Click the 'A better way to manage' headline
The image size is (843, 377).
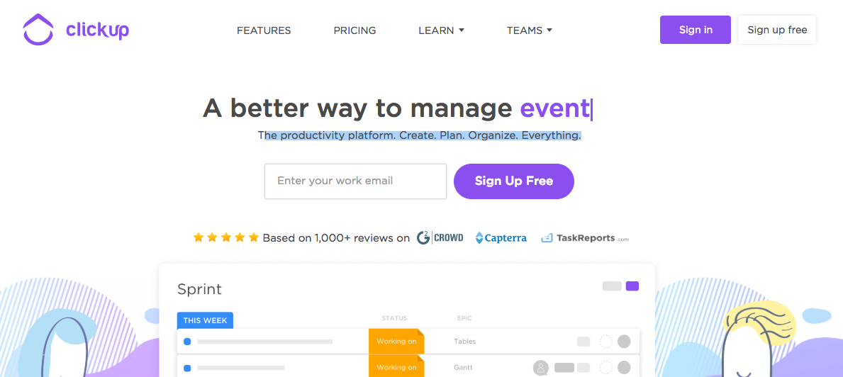click(x=357, y=108)
